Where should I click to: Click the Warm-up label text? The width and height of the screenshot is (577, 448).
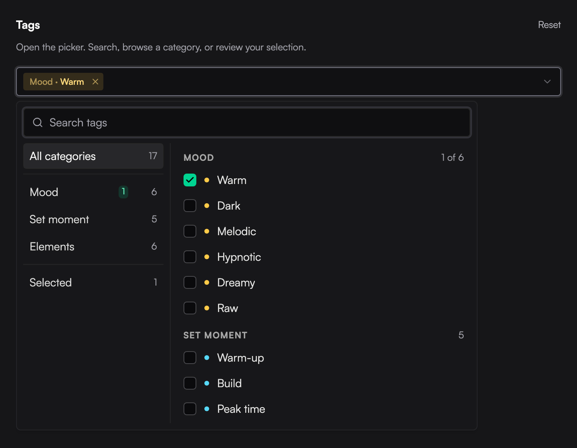[240, 358]
